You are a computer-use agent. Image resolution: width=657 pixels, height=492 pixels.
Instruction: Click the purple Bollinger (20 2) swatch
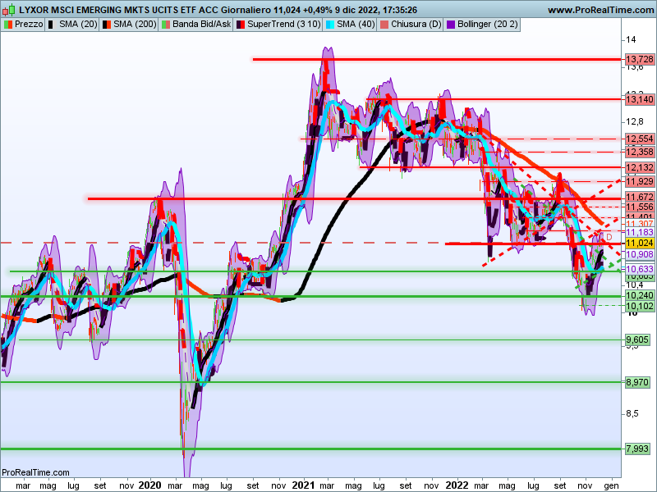451,25
